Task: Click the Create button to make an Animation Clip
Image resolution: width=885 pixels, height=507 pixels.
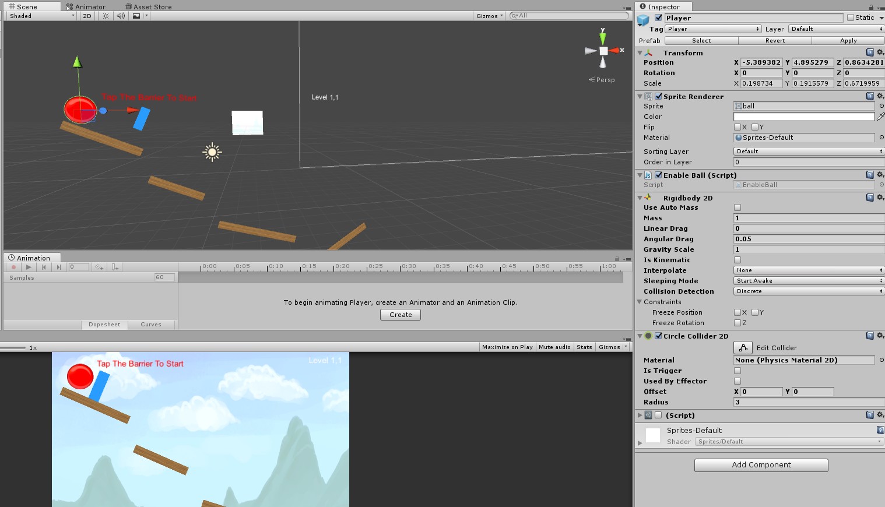Action: [x=400, y=314]
